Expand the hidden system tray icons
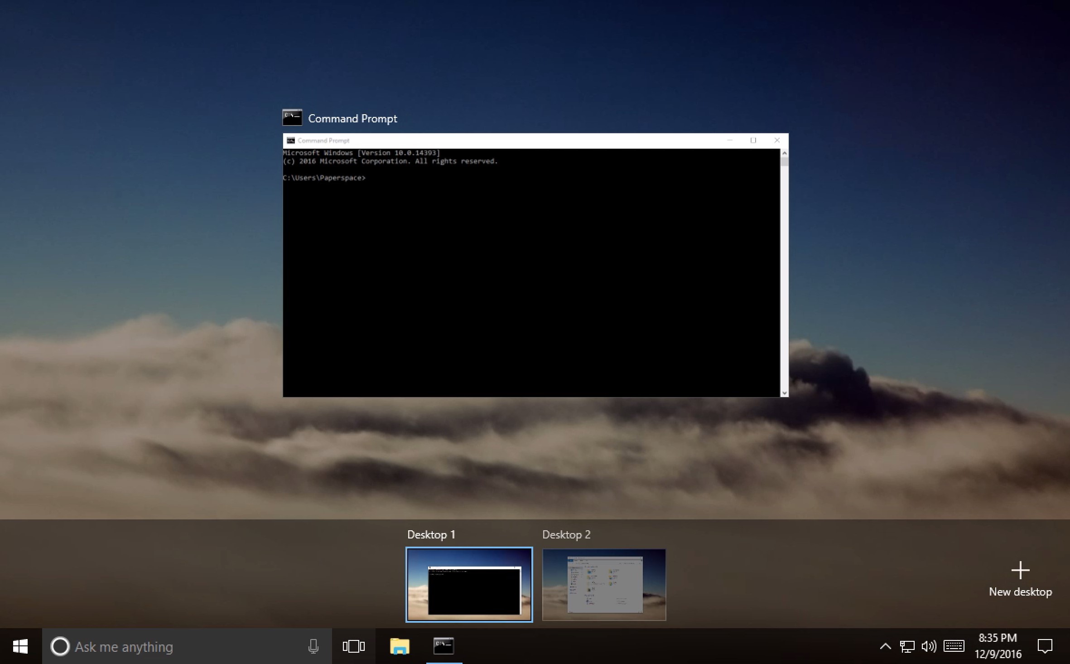 coord(885,646)
